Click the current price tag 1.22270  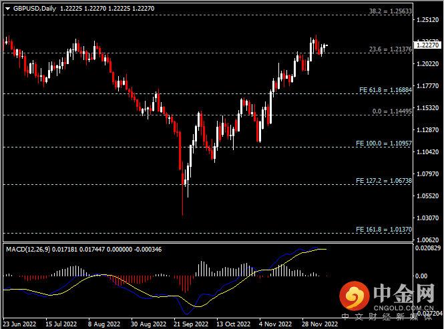(427, 45)
